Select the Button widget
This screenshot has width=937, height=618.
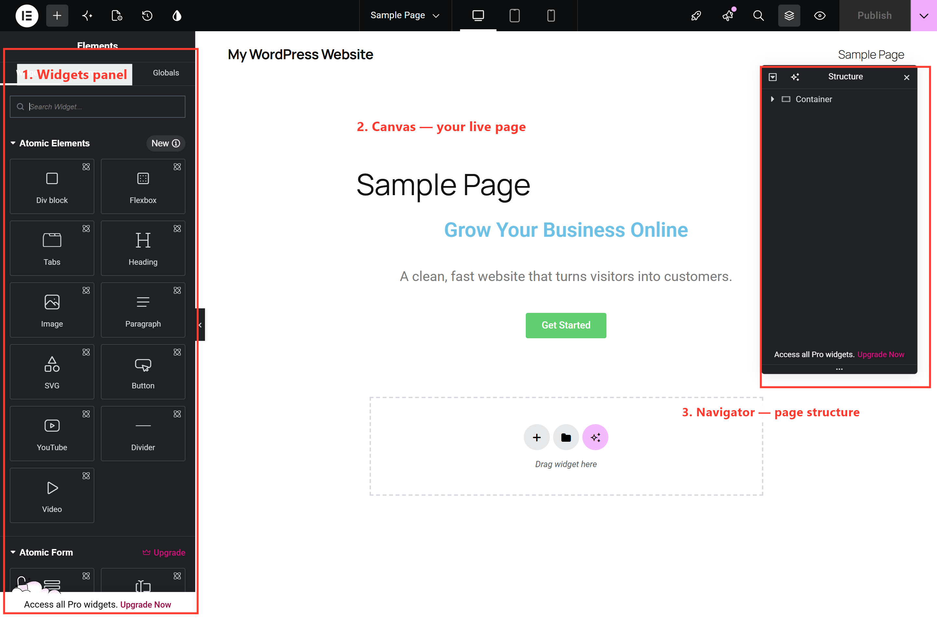pyautogui.click(x=143, y=372)
